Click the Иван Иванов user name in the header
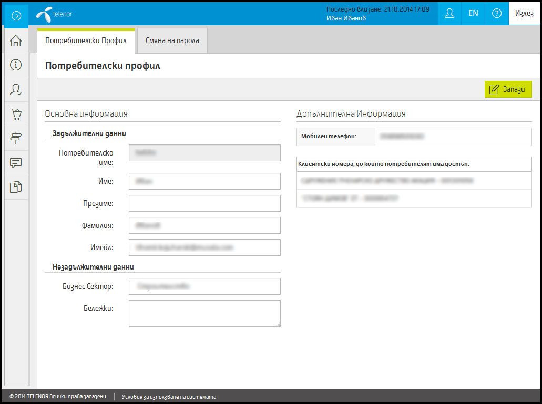The image size is (542, 404). point(346,18)
